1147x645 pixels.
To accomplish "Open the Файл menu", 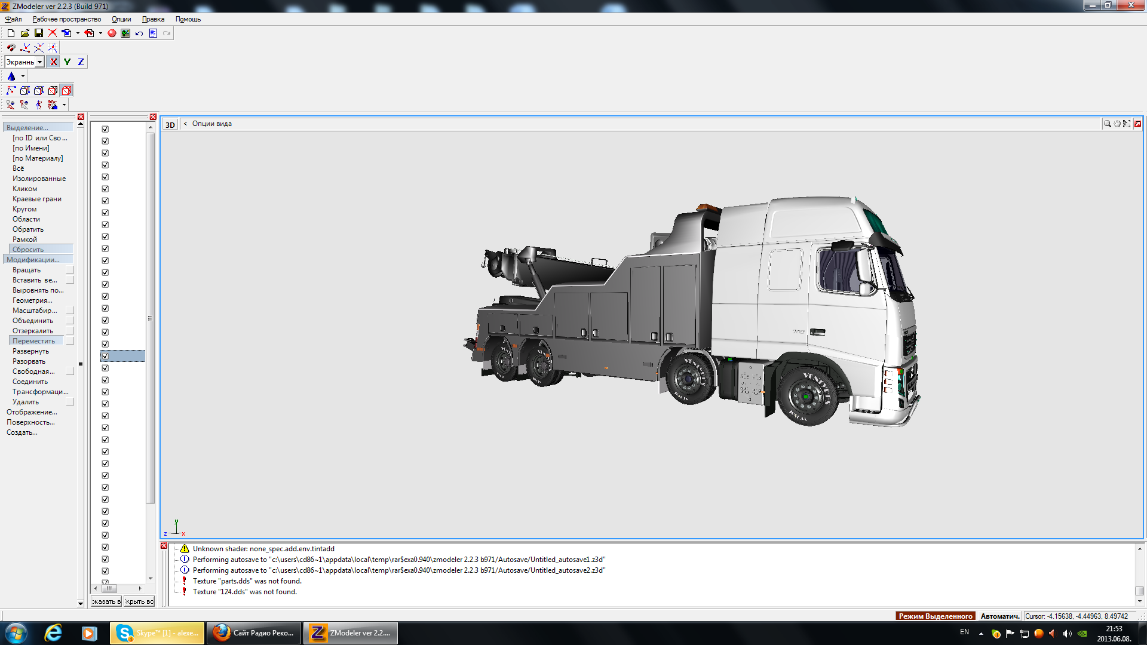I will click(x=13, y=19).
